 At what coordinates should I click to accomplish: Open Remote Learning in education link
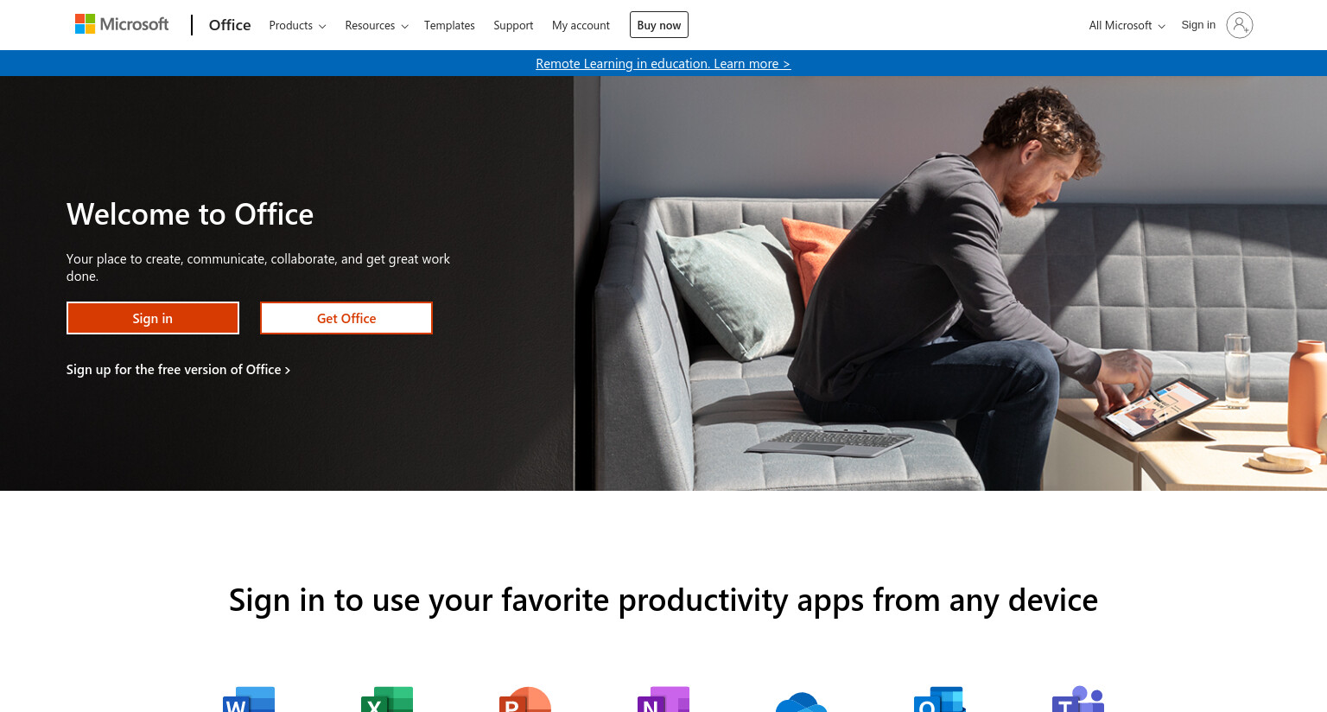(663, 63)
